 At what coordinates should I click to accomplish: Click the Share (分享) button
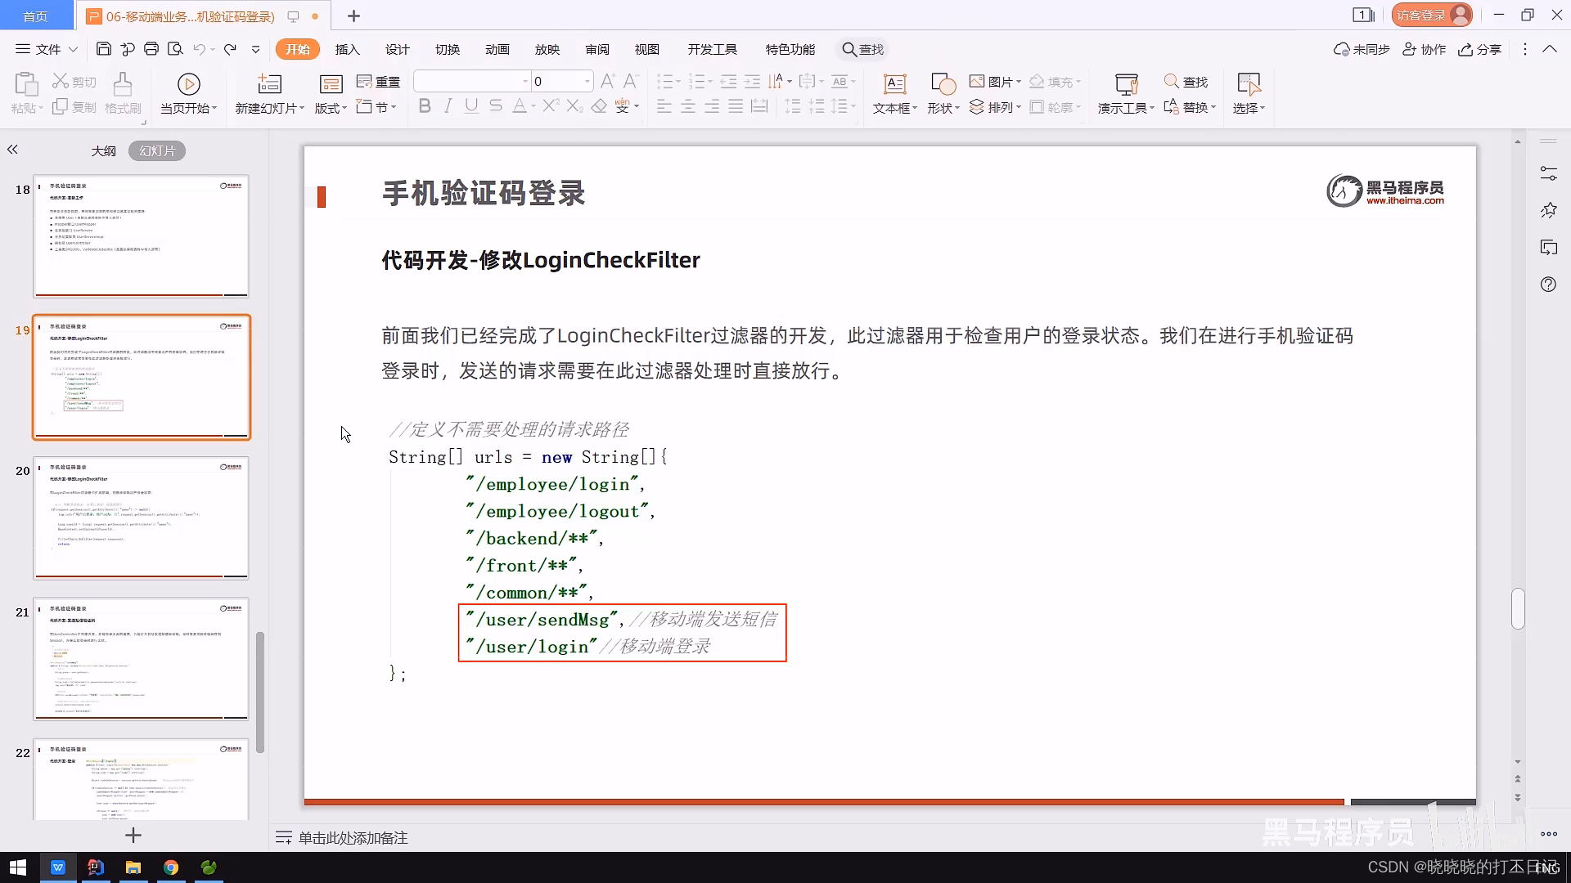1480,49
